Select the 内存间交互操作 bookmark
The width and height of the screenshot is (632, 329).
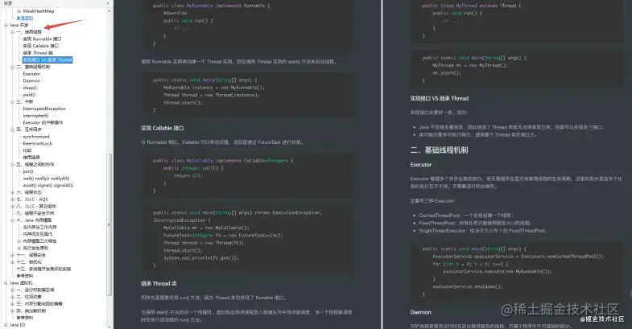[x=38, y=234]
